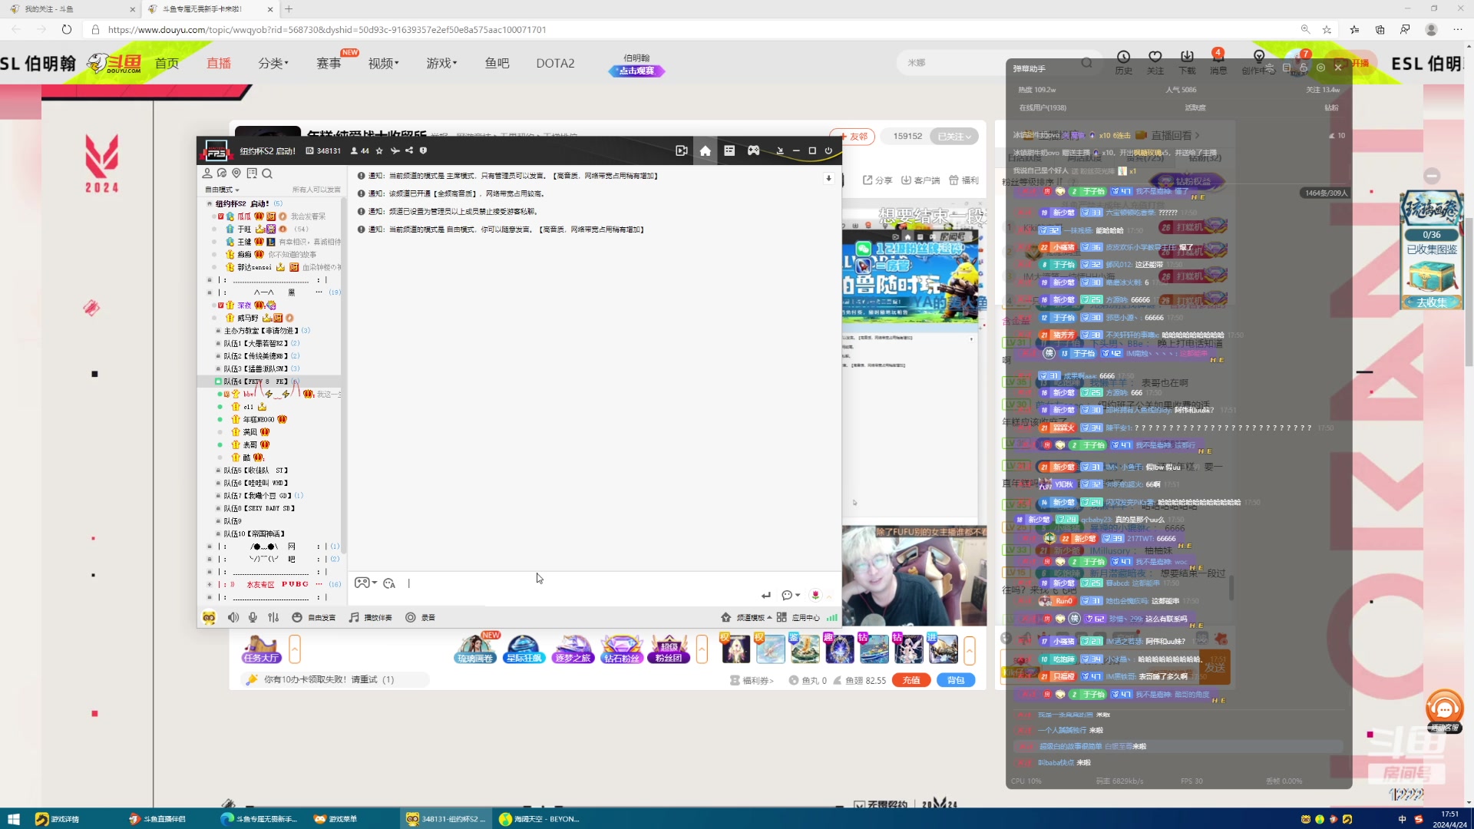Open 斗鱼直播伴侣 taskbar item

tap(157, 819)
